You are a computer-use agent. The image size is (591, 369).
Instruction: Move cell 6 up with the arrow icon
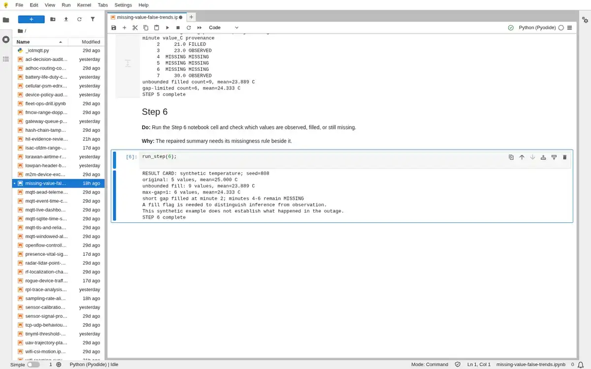(x=522, y=157)
